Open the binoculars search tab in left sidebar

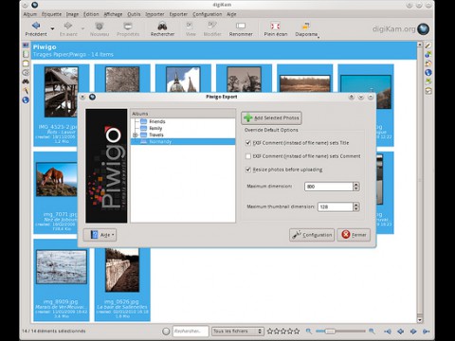click(x=26, y=81)
